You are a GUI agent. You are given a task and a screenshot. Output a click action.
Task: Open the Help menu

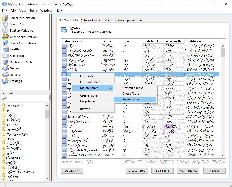pos(59,11)
